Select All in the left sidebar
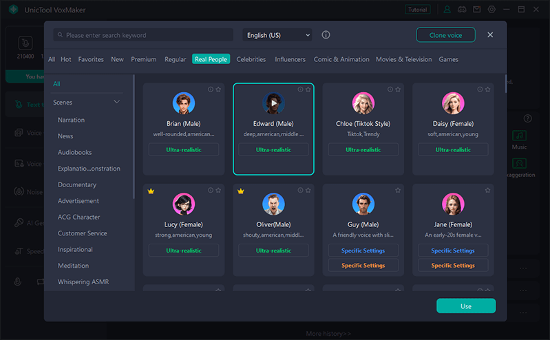 click(x=56, y=84)
